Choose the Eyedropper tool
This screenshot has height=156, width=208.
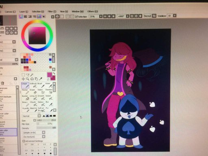pyautogui.click(x=41, y=79)
